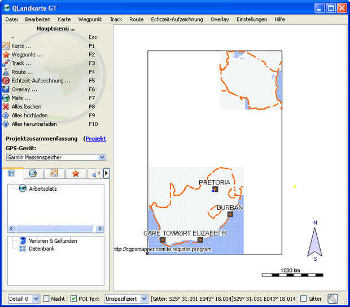Image resolution: width=350 pixels, height=307 pixels.
Task: Click the Echtzeit-Aufzeichnung icon in main menu
Action: (x=6, y=81)
